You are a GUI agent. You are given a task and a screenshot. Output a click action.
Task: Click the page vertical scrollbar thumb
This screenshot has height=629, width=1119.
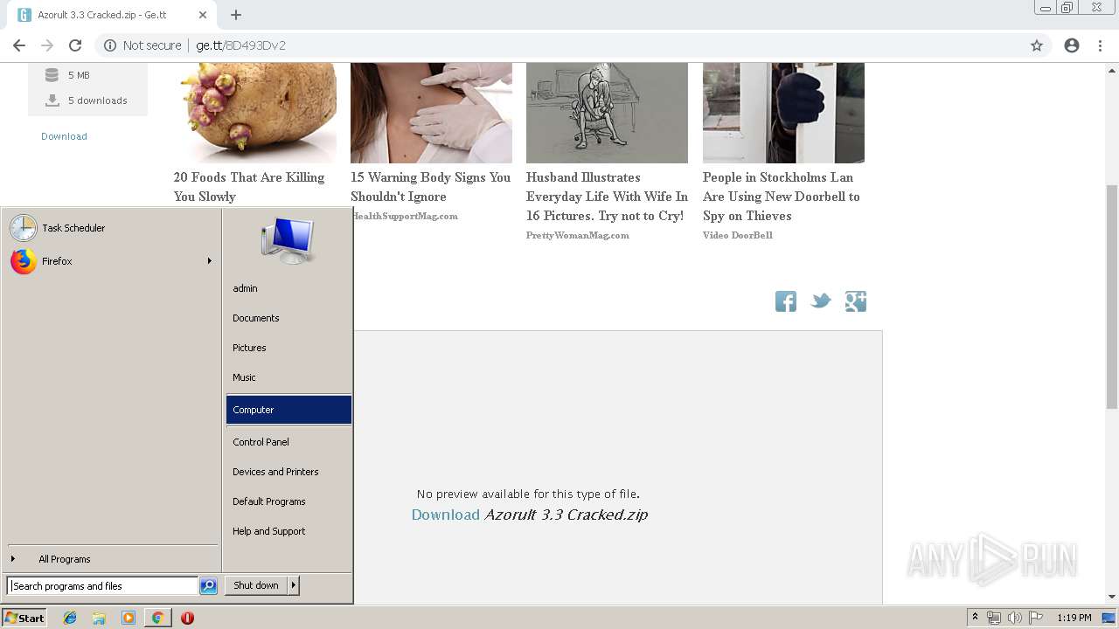pyautogui.click(x=1112, y=296)
